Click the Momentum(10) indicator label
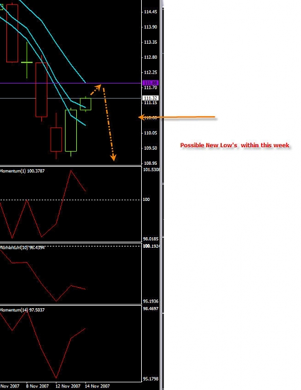 [22, 248]
